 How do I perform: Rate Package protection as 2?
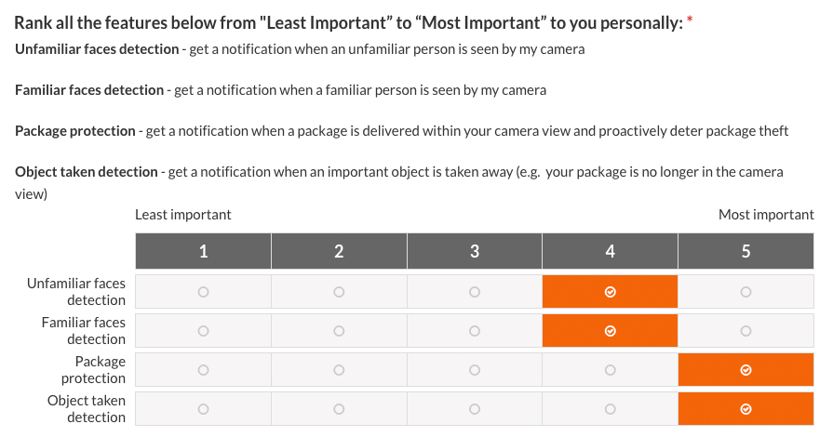point(339,369)
